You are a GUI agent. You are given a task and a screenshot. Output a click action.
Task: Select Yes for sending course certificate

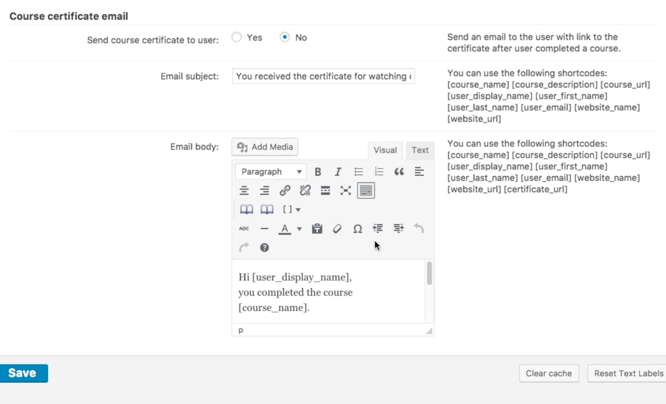237,37
